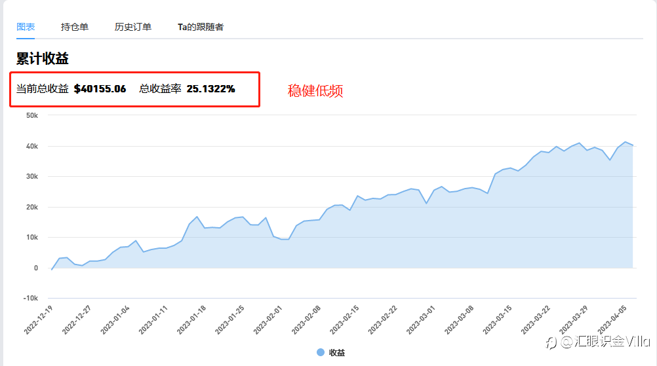Click the 2023-03-08 date label
The width and height of the screenshot is (657, 366).
click(459, 320)
